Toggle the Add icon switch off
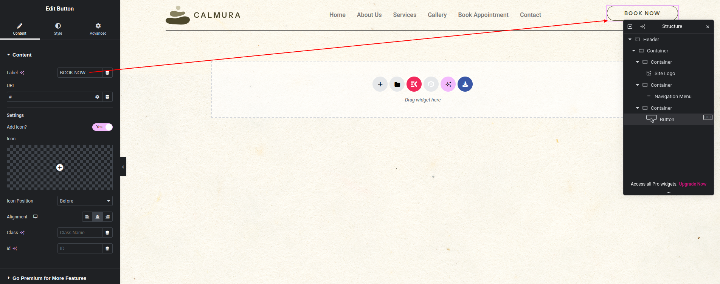 click(102, 127)
